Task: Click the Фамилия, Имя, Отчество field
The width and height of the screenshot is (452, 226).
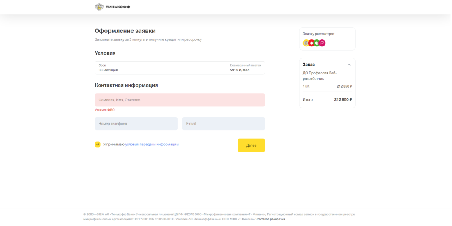Action: [180, 100]
